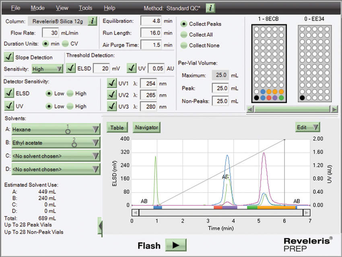Image resolution: width=342 pixels, height=257 pixels.
Task: Disable the ELSD detector sensitivity checkbox
Action: click(x=9, y=93)
